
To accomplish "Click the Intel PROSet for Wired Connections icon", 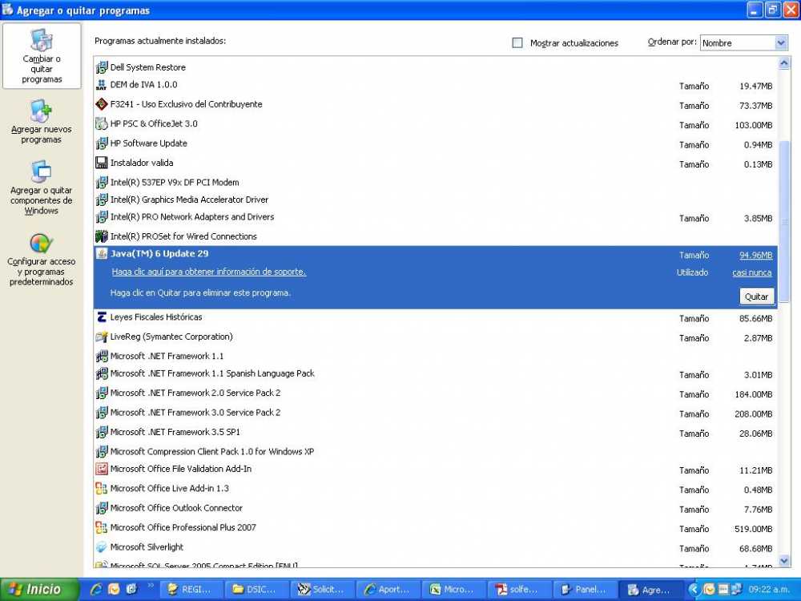I will [102, 236].
